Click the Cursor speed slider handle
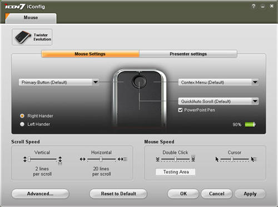 [x=232, y=159]
